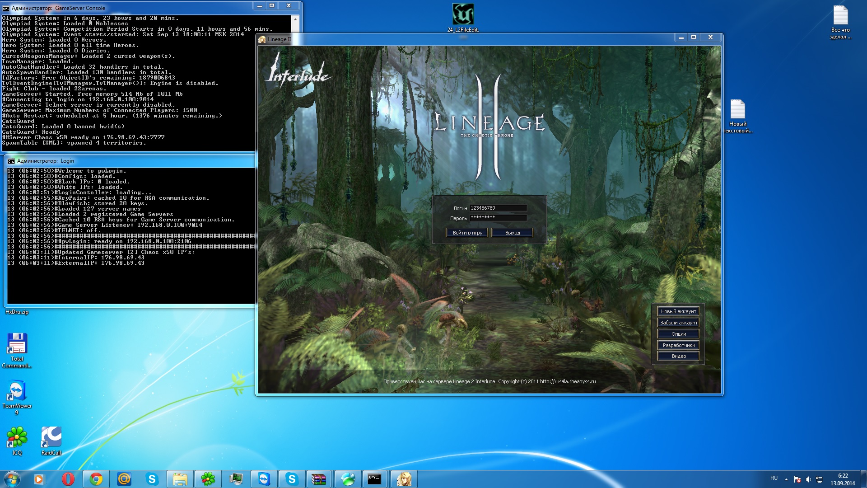Switch the RU input language indicator
Screen dimensions: 867x488
click(x=774, y=478)
